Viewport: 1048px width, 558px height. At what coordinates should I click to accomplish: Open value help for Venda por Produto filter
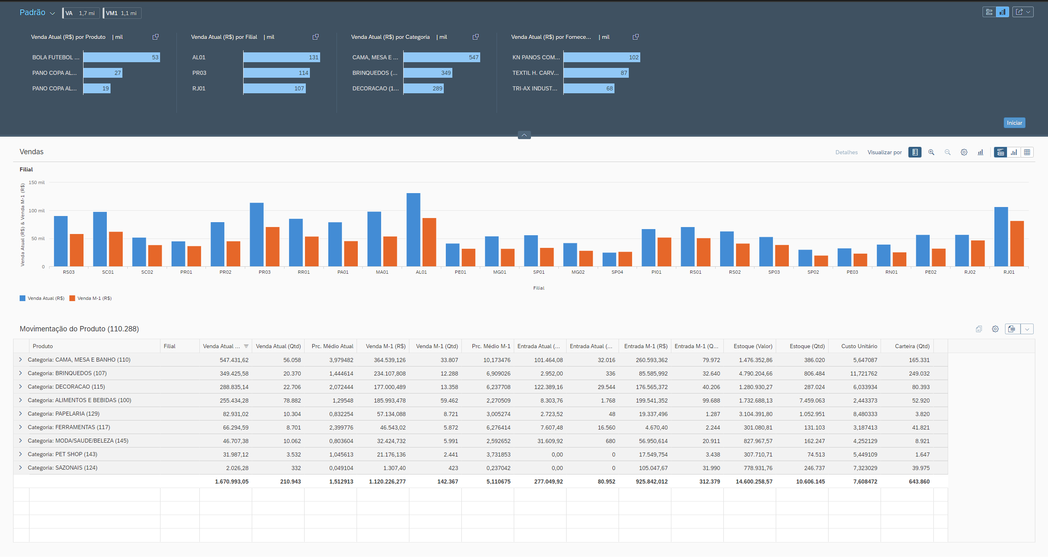(156, 37)
